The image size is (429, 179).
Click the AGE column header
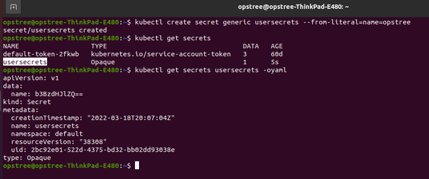tap(277, 46)
